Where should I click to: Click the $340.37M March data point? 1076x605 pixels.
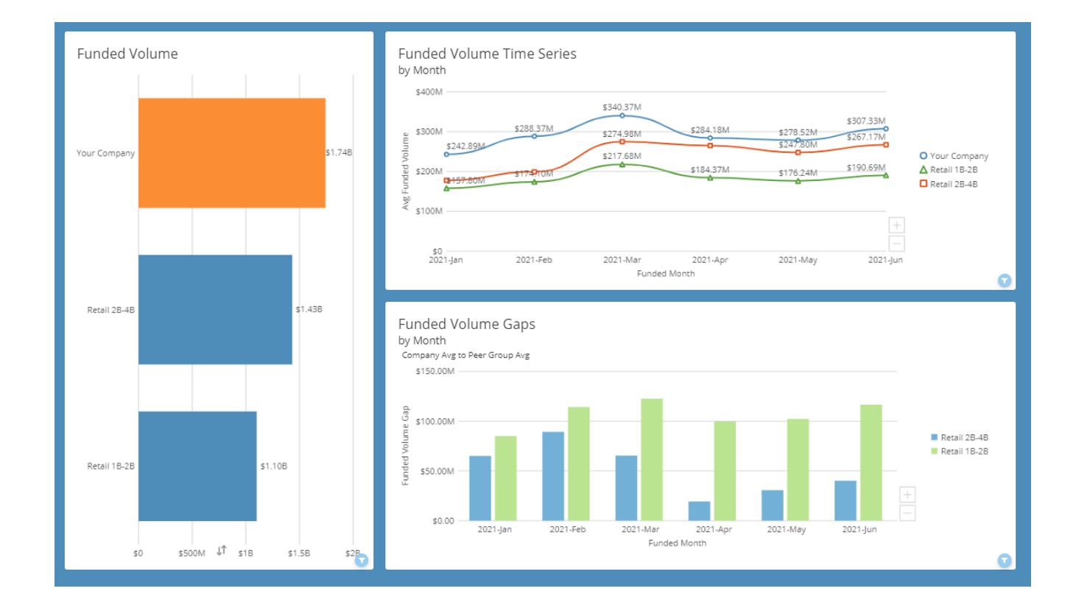click(x=622, y=116)
